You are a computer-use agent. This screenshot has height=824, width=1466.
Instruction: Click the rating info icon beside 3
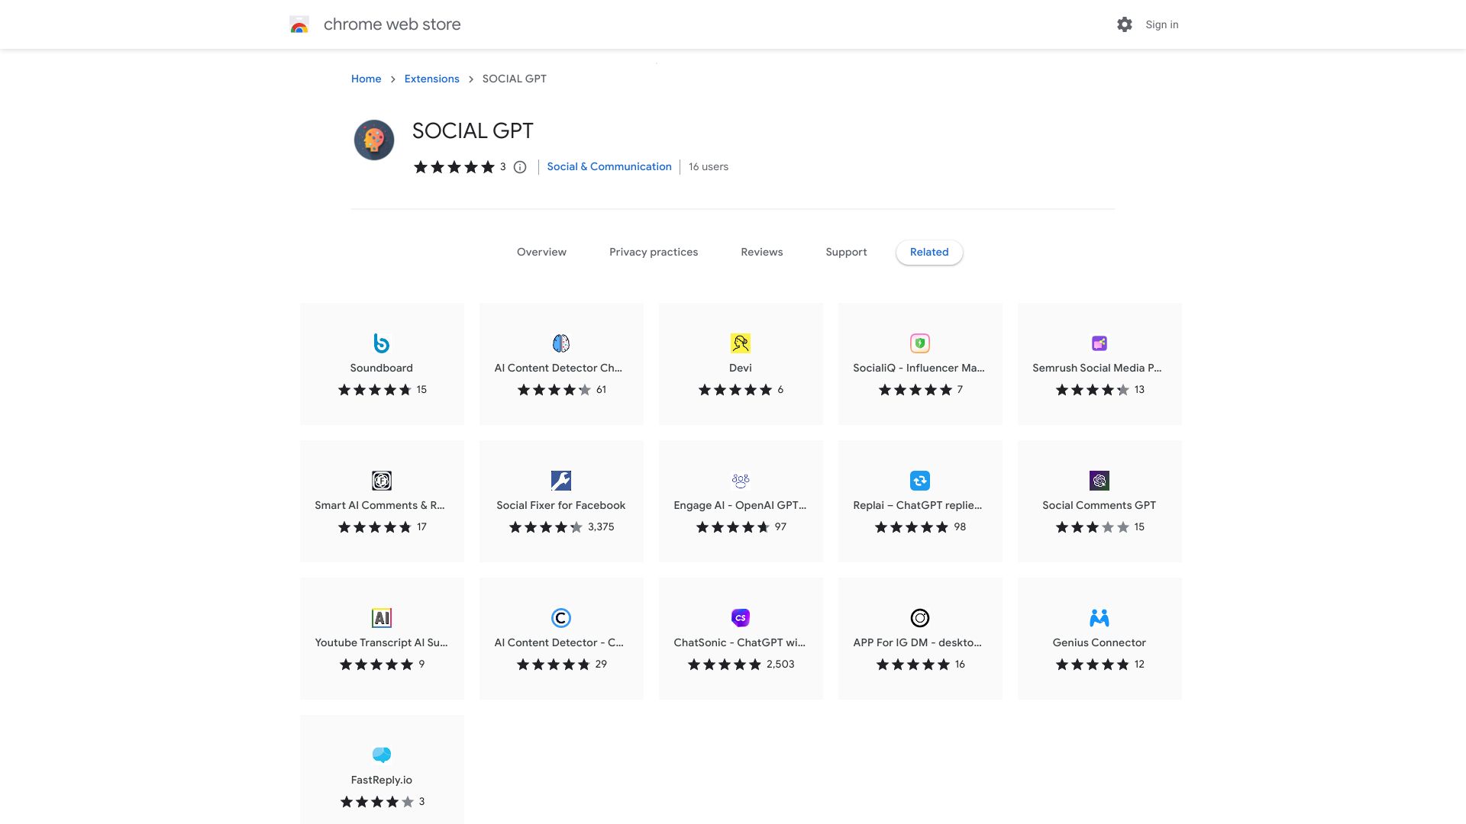tap(520, 167)
